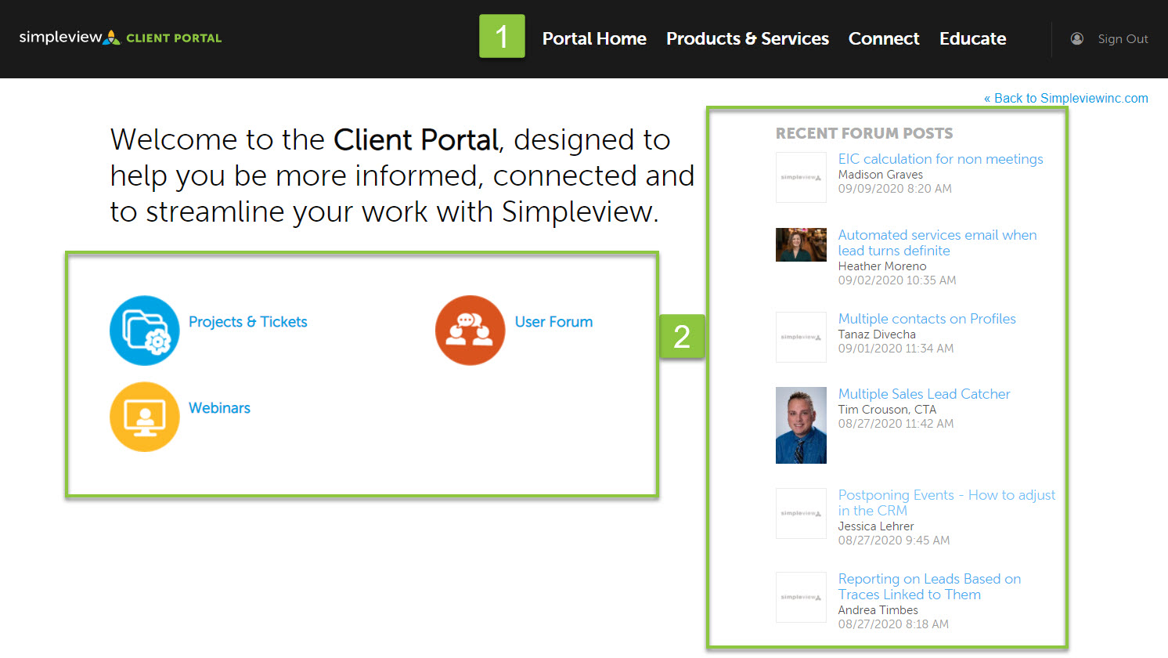The width and height of the screenshot is (1168, 658).
Task: Click author name Jessica Lehrer
Action: (x=876, y=526)
